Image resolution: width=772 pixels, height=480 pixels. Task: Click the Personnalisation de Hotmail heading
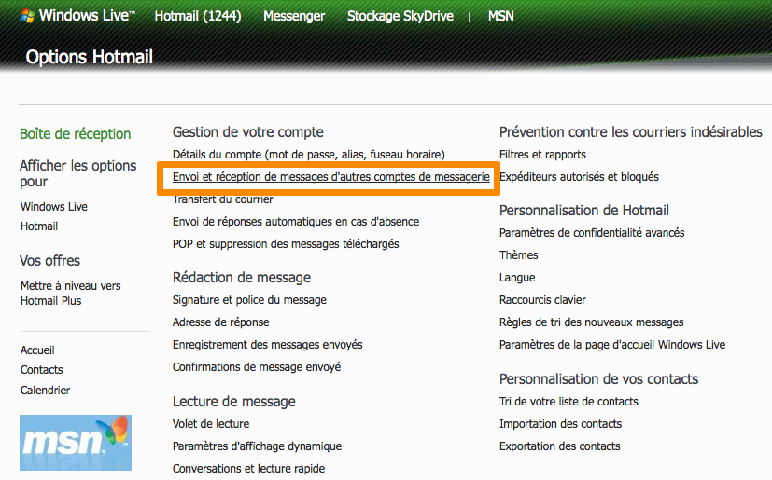tap(584, 211)
